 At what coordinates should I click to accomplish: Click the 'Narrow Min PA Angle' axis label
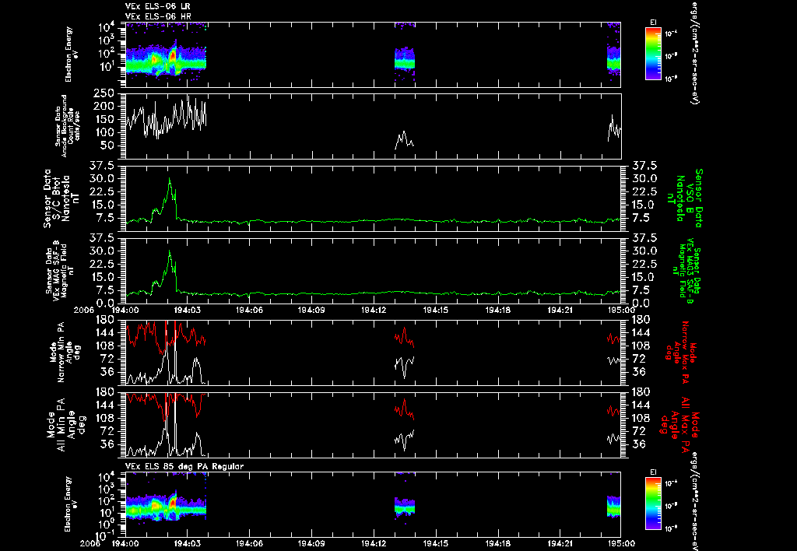click(x=65, y=353)
